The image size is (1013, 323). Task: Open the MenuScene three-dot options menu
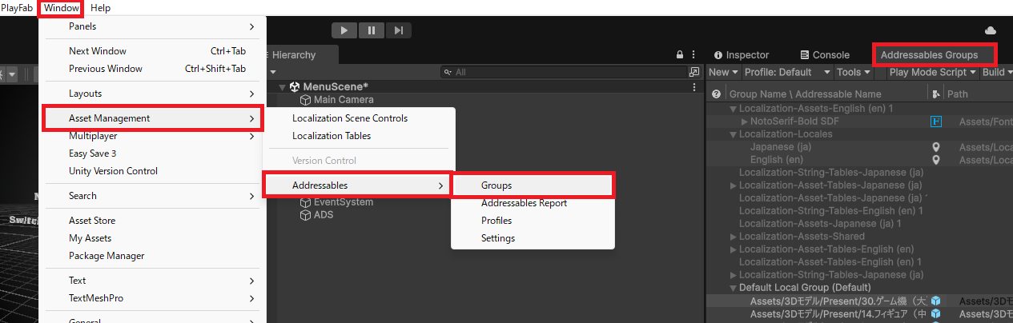(x=694, y=86)
